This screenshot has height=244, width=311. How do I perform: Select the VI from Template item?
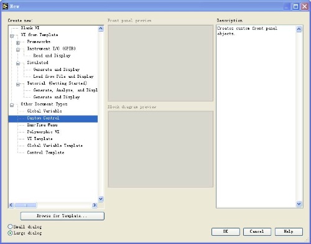point(39,35)
